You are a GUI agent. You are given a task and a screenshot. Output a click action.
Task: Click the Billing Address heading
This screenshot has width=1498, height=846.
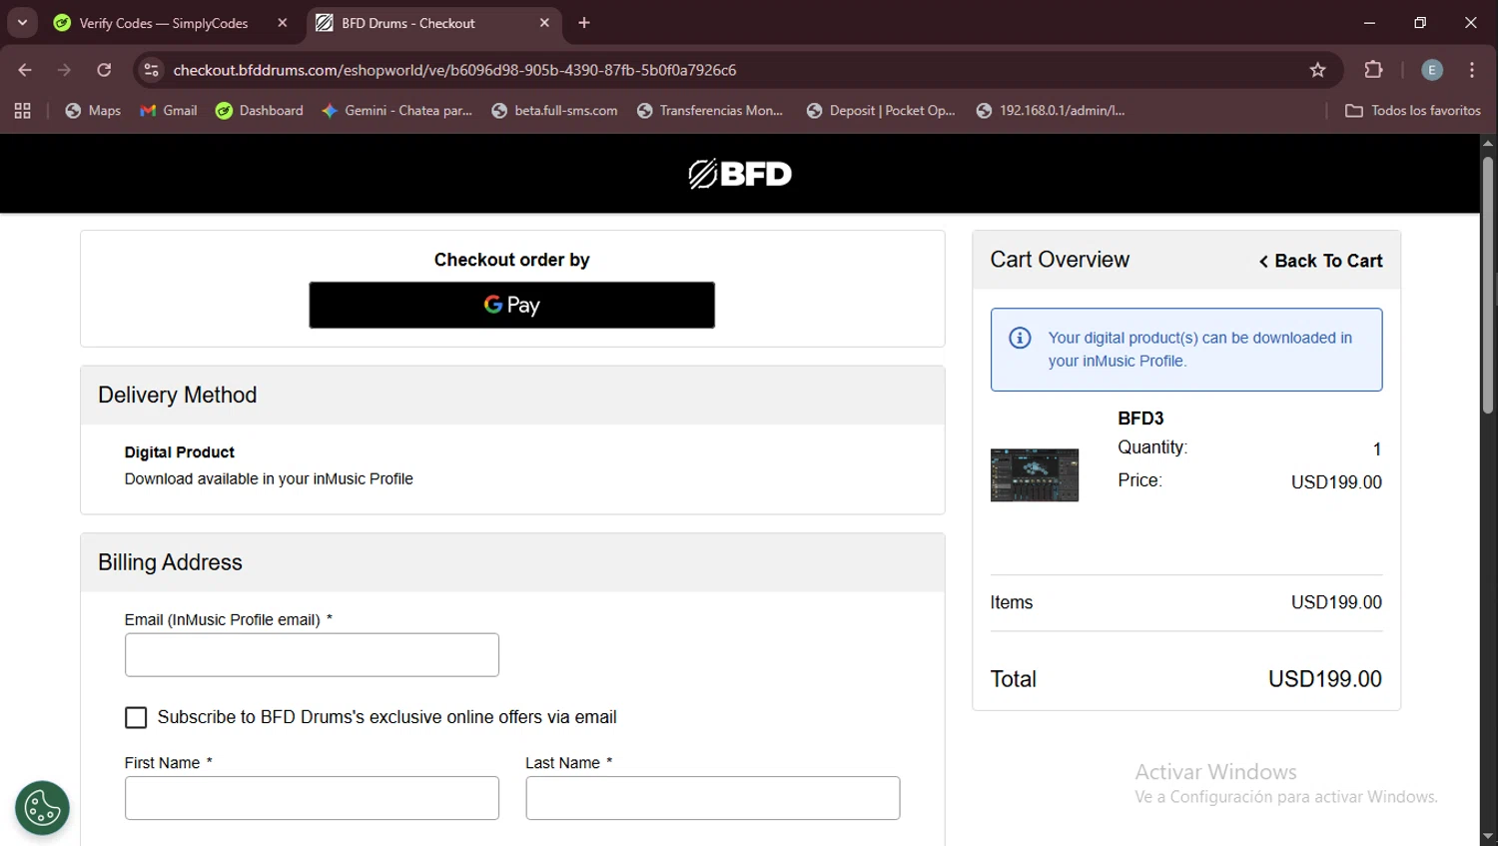(x=170, y=562)
